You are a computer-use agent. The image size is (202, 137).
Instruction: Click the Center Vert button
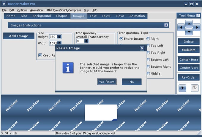coord(189,68)
